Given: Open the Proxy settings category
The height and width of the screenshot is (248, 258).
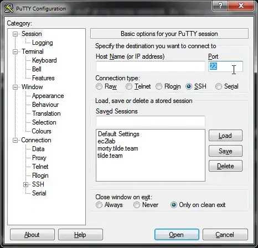Looking at the screenshot, I should coord(39,158).
